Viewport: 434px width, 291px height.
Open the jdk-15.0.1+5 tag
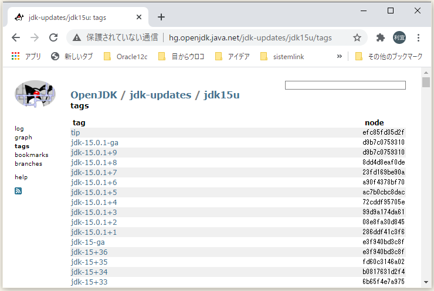point(94,193)
